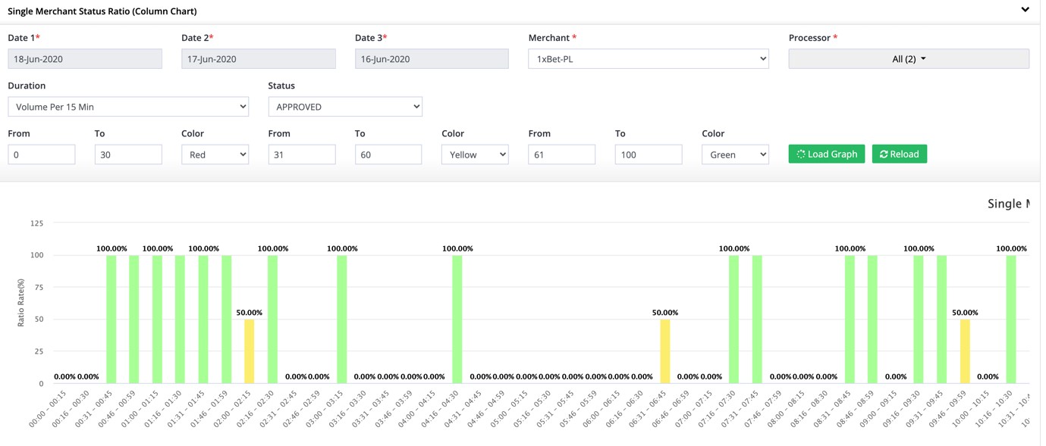1046x446 pixels.
Task: Click the From field containing 31
Action: pyautogui.click(x=302, y=154)
